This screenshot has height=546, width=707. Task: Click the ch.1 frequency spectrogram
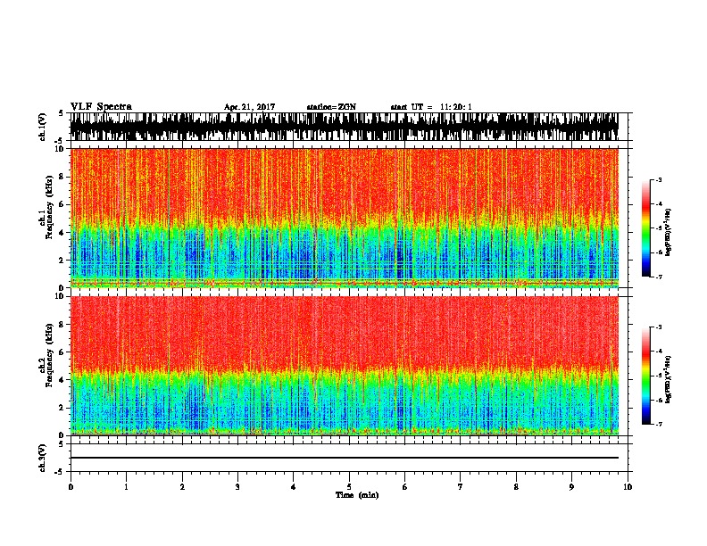tap(345, 218)
